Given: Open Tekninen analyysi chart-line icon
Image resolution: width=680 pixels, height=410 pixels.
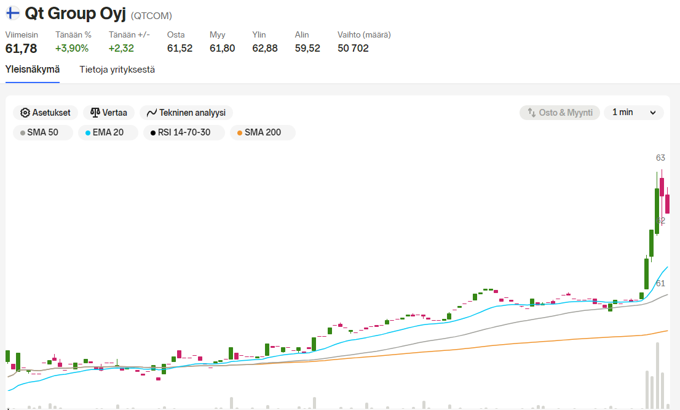Looking at the screenshot, I should coord(151,113).
